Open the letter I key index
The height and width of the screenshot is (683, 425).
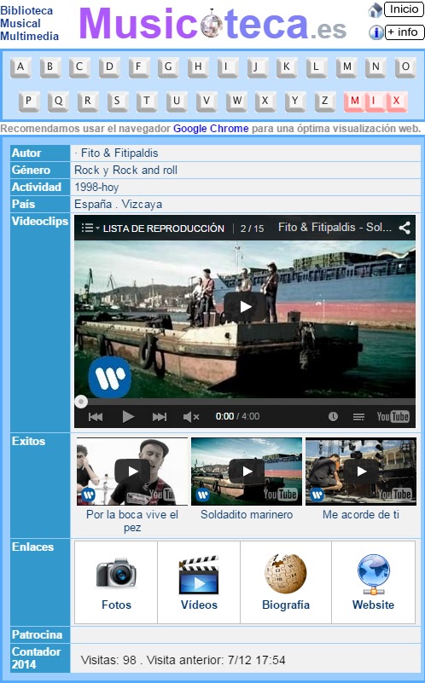pos(228,67)
